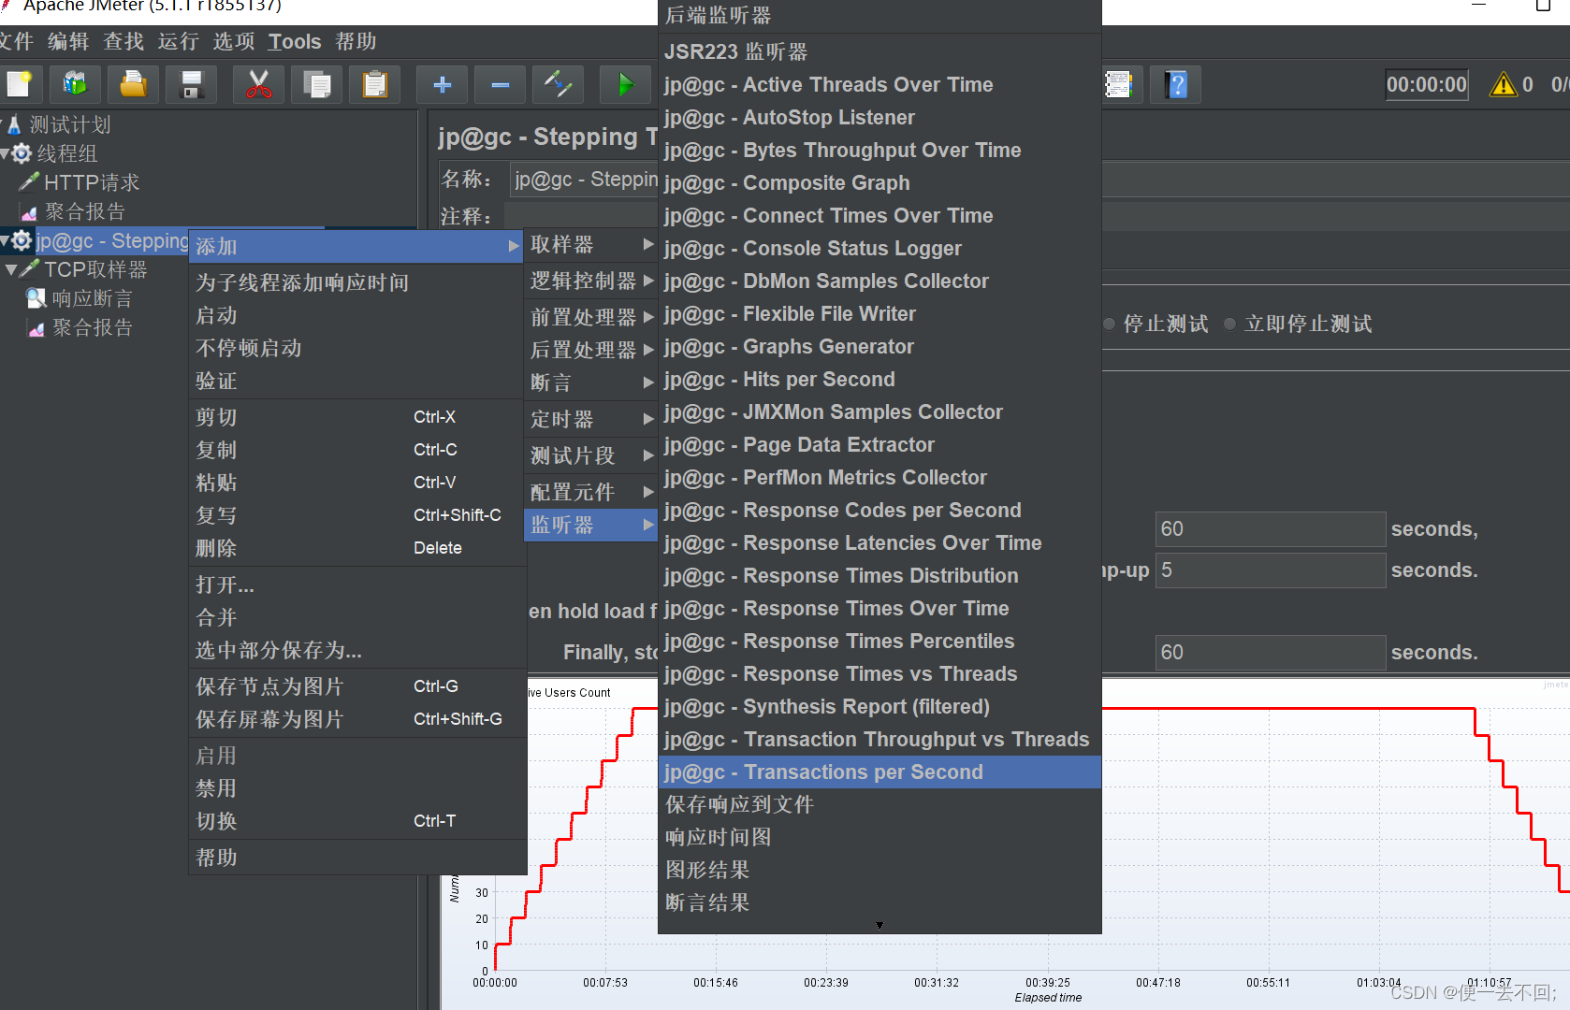This screenshot has width=1570, height=1010.
Task: Click the Expand all plus icon
Action: point(442,84)
